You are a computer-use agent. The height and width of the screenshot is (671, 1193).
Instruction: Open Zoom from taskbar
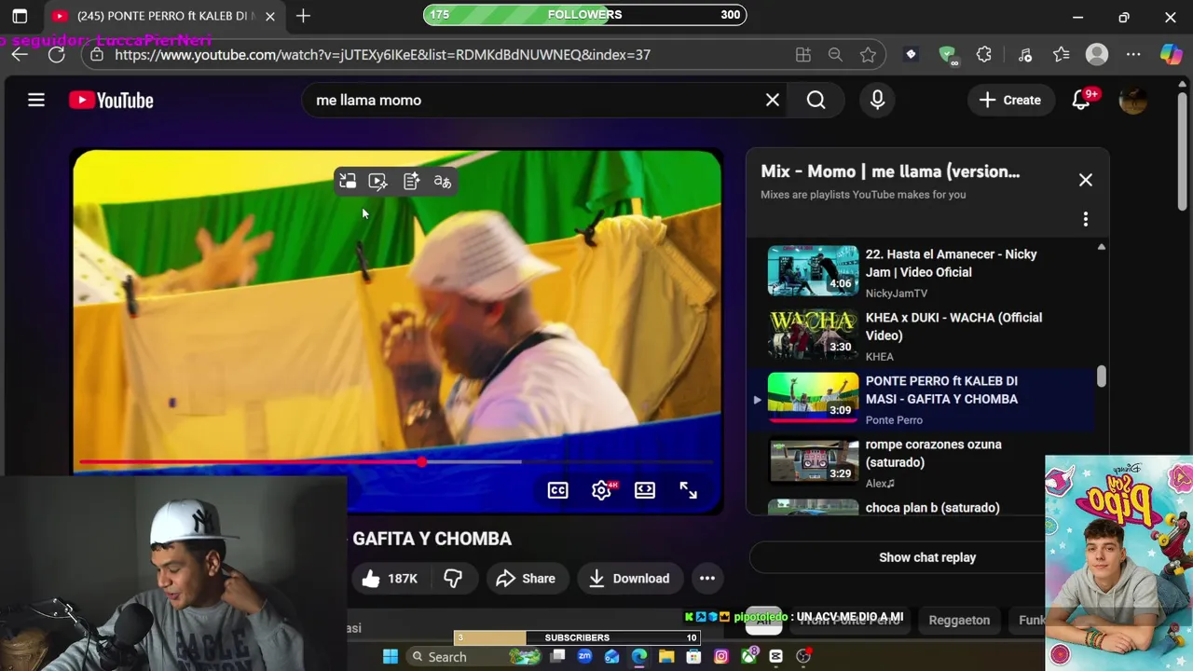click(x=584, y=656)
